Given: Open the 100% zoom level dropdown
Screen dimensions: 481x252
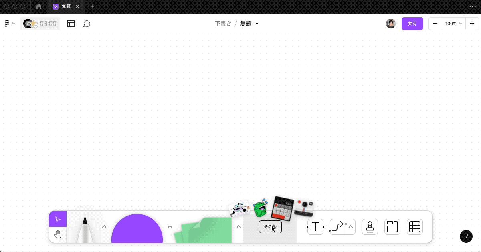Looking at the screenshot, I should pos(453,24).
